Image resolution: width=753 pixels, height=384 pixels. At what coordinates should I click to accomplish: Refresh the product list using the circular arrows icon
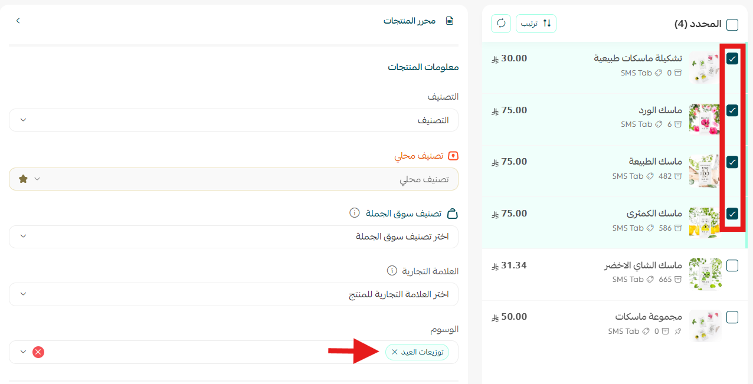tap(500, 23)
